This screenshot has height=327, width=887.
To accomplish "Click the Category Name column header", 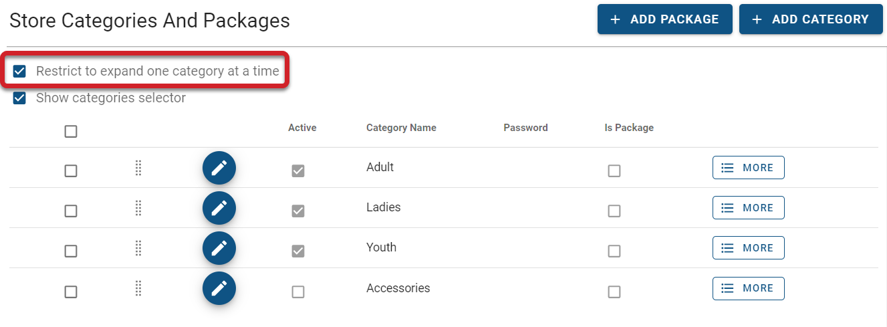I will (401, 128).
